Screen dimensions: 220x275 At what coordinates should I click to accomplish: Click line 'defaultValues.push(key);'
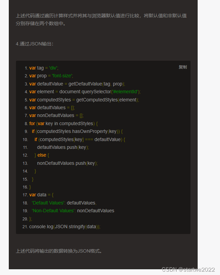[63, 147]
